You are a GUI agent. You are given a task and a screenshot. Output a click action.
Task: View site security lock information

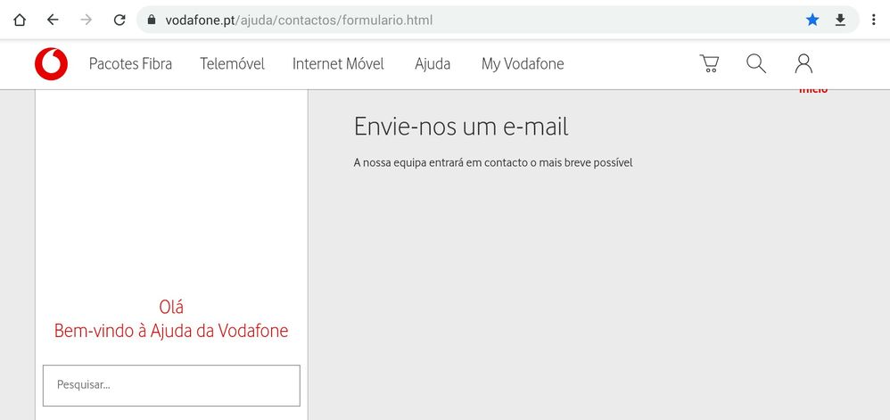[152, 20]
